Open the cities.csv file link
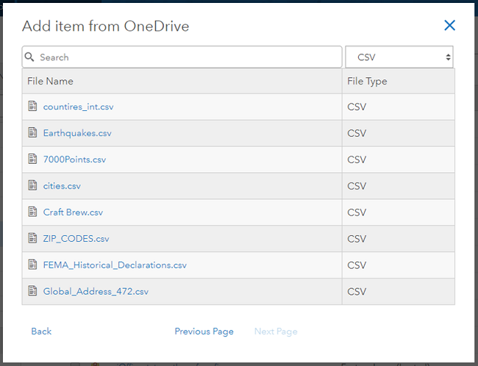478x366 pixels. click(x=62, y=186)
